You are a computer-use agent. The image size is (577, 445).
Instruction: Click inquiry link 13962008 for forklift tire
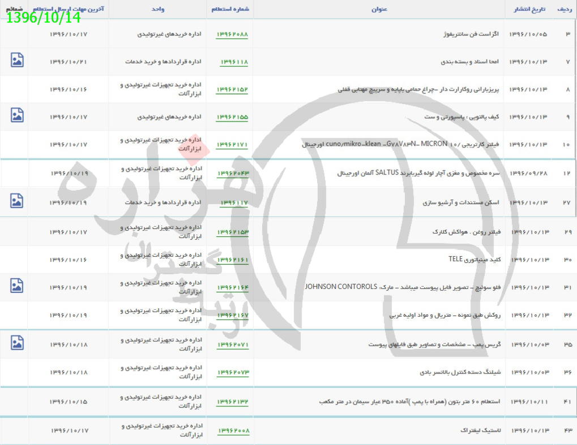click(x=232, y=431)
